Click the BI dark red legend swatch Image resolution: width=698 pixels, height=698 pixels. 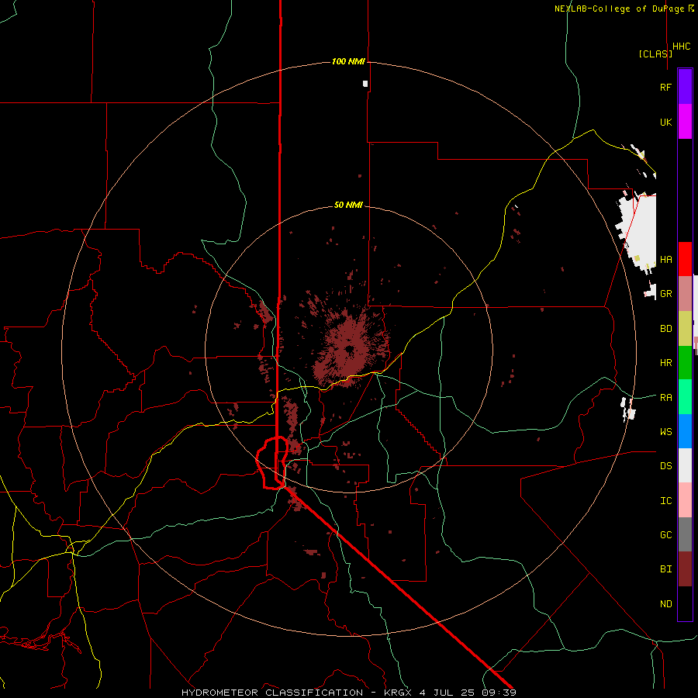click(x=685, y=569)
